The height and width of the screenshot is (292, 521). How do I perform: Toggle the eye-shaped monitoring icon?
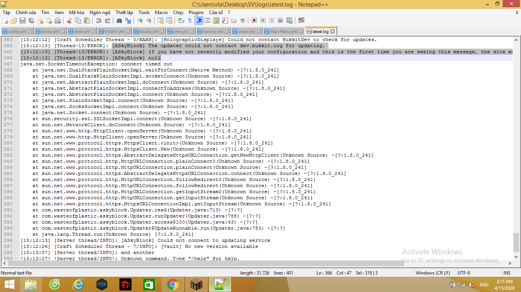point(243,21)
